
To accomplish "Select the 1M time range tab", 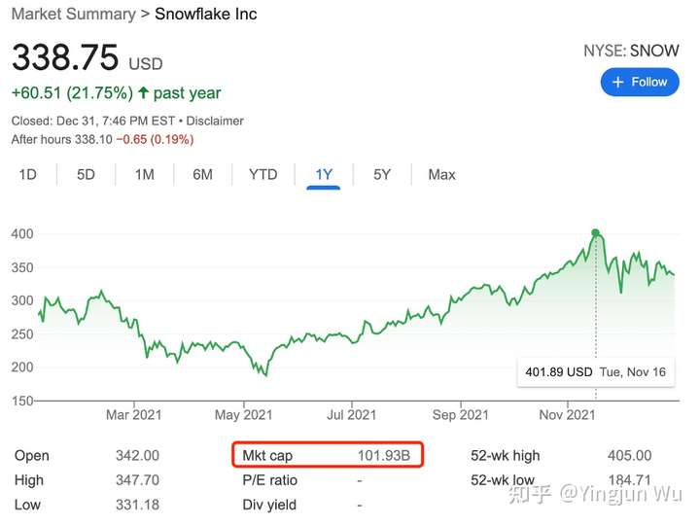I will 145,175.
